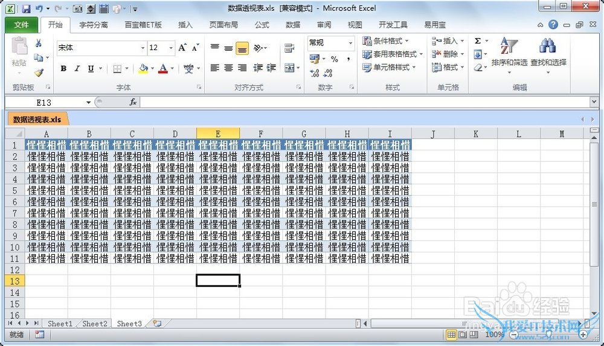Click the merge and center icon
The height and width of the screenshot is (346, 604).
pos(289,68)
